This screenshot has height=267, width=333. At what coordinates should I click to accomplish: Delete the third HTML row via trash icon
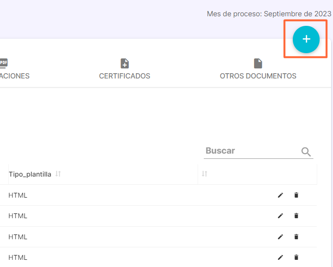[296, 237]
